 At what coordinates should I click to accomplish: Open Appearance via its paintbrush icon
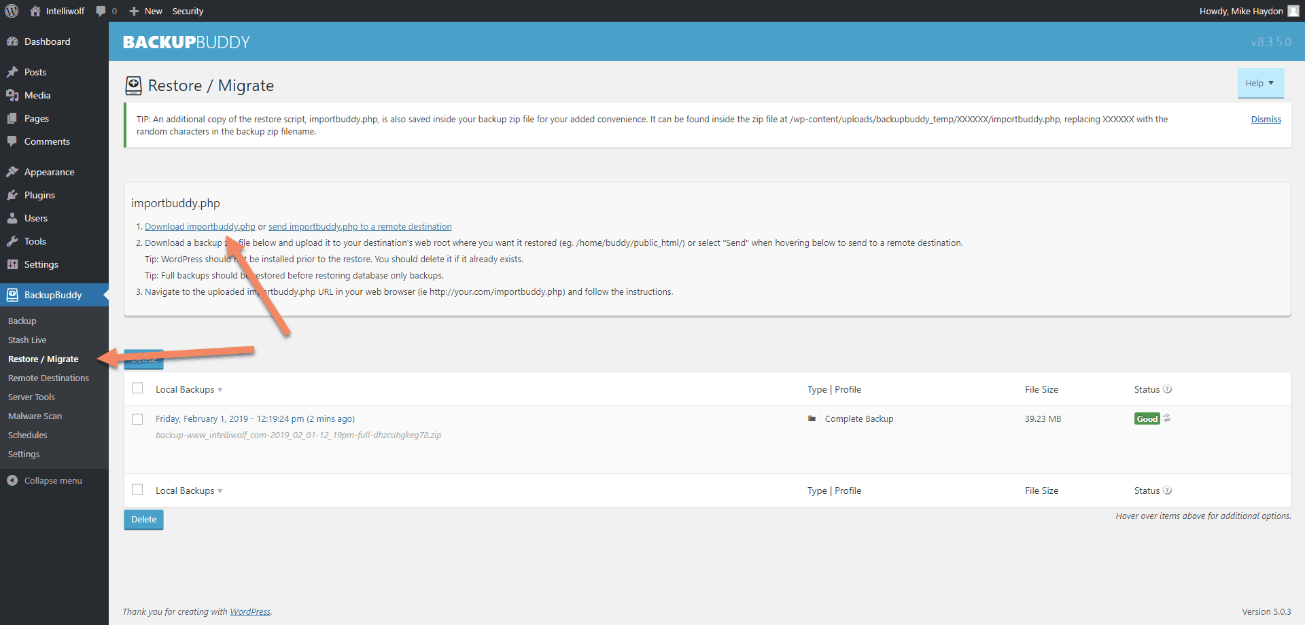13,171
